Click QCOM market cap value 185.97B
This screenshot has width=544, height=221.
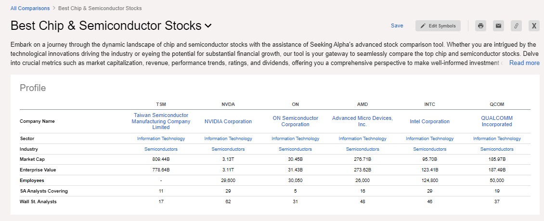point(497,159)
